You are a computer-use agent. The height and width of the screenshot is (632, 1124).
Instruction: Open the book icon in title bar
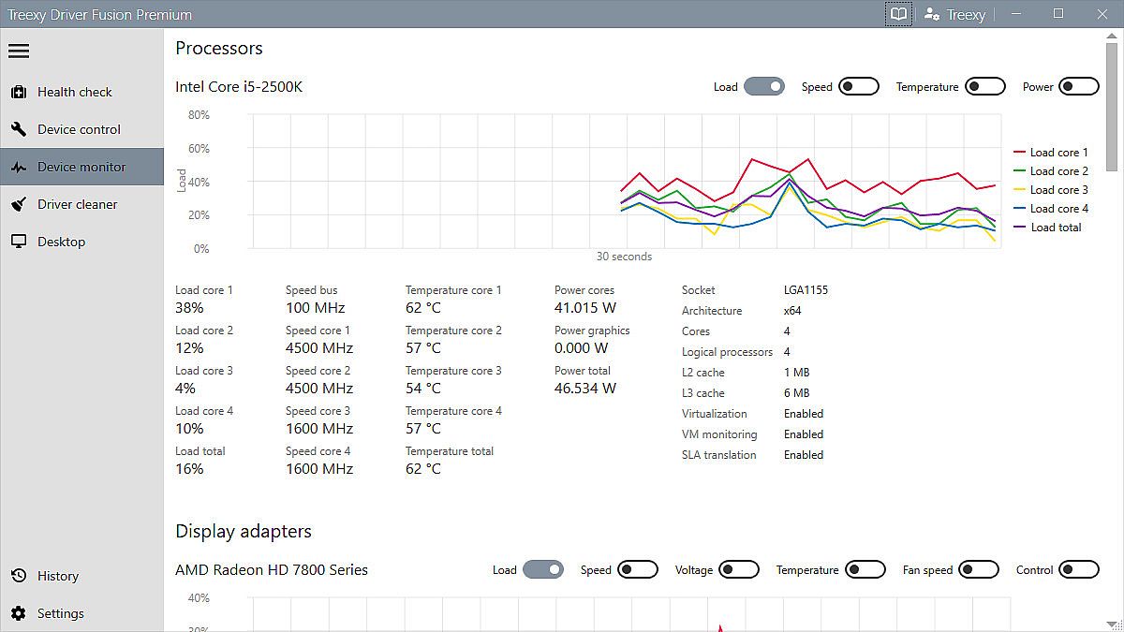coord(899,14)
